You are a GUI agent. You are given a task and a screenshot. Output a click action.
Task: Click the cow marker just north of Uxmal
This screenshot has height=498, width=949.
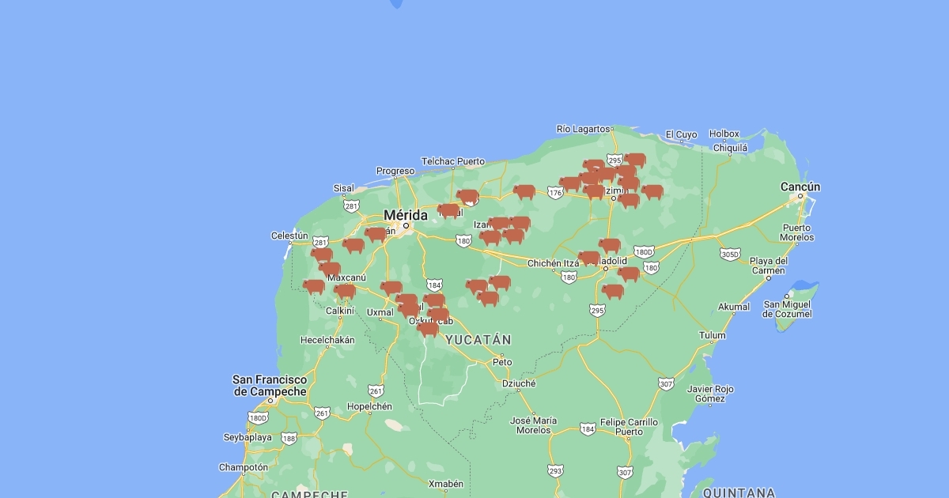pyautogui.click(x=391, y=288)
